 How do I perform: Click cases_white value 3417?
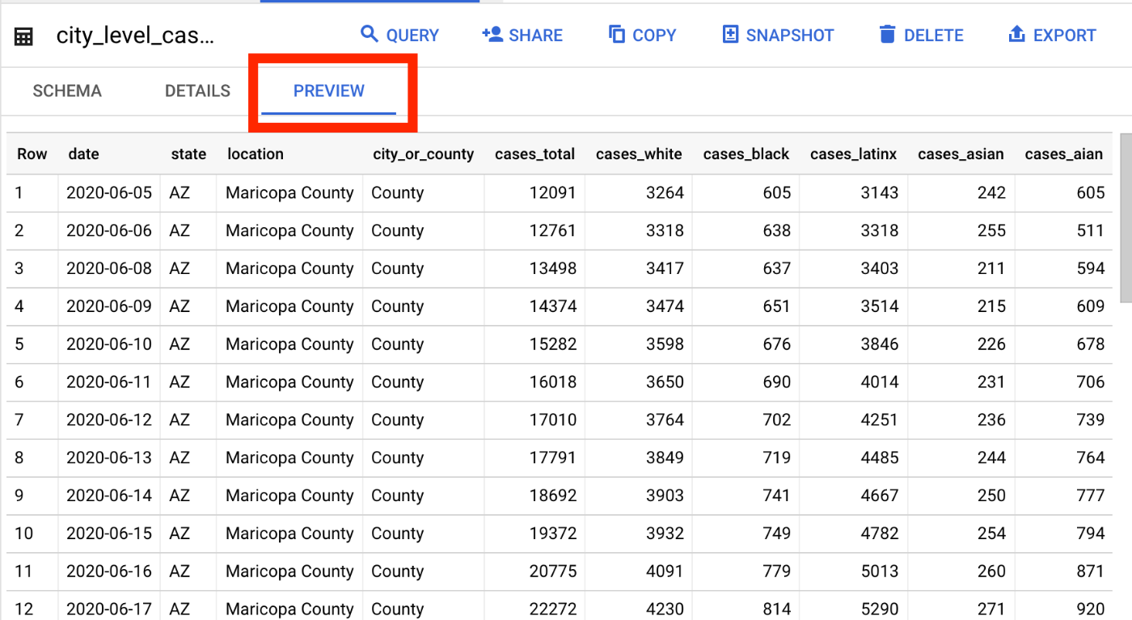tap(665, 268)
